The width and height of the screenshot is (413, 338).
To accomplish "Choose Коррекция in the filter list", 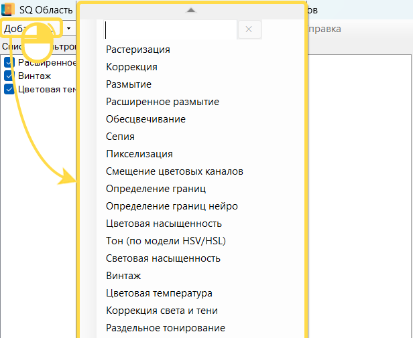I will click(132, 67).
